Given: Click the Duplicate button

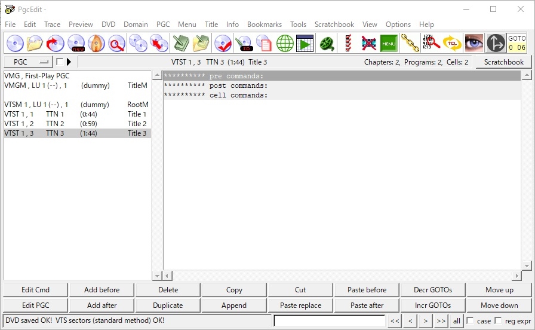Looking at the screenshot, I should tap(168, 305).
